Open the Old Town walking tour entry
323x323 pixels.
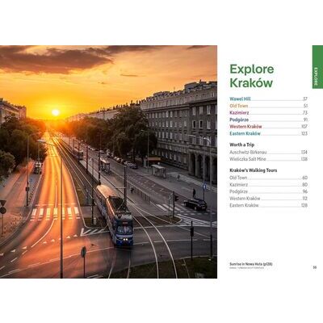[x=268, y=178]
